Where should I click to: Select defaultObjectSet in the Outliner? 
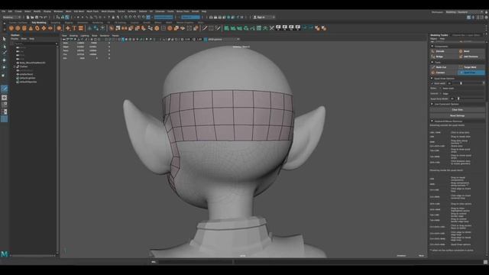coord(28,82)
